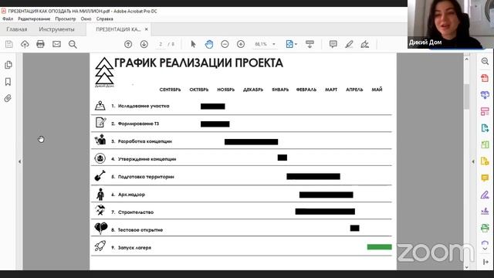
Task: Open the Create PDF tool
Action: click(485, 78)
